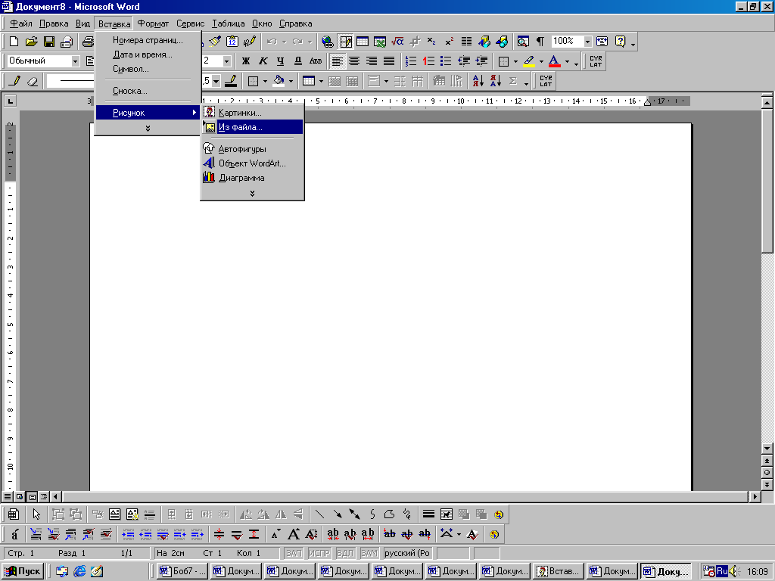Image resolution: width=775 pixels, height=581 pixels.
Task: Toggle the ЗАП status bar indicator
Action: click(294, 553)
